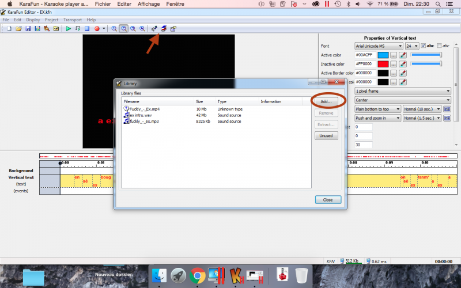The image size is (461, 288).
Task: Open the Help menu
Action: point(91,20)
